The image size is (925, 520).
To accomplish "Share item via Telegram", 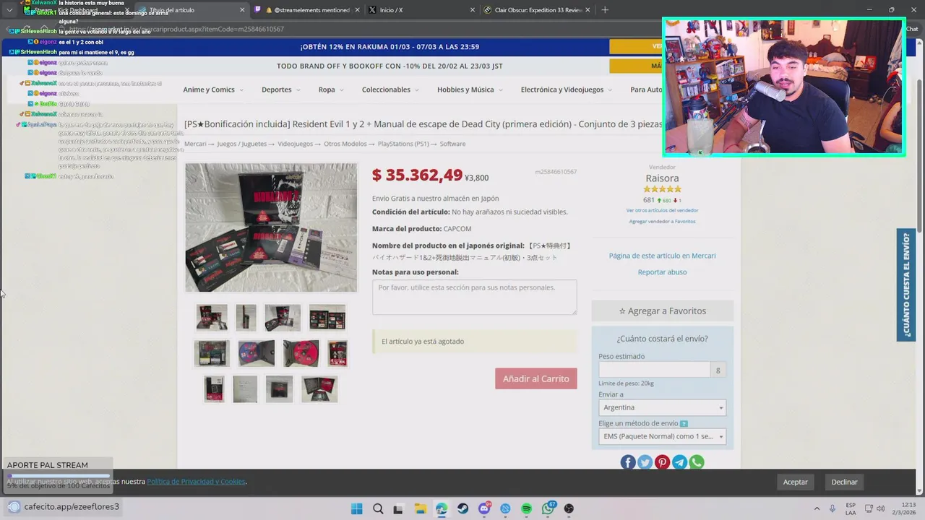I will click(x=679, y=462).
